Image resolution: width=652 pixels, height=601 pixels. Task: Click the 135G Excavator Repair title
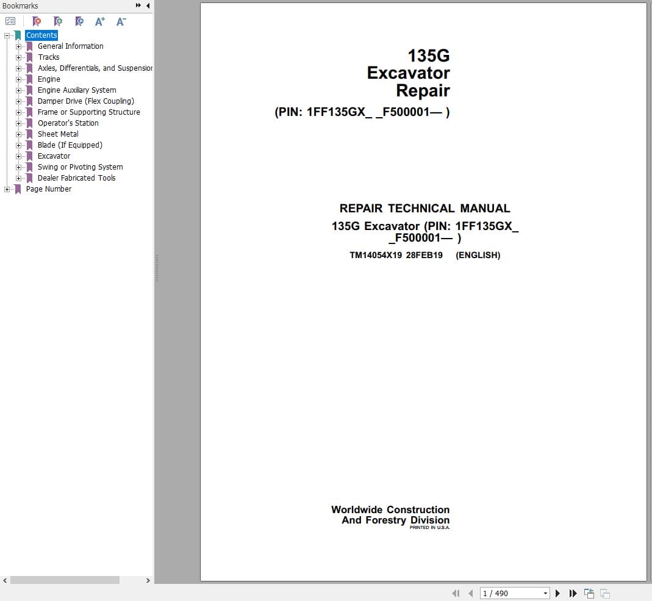[408, 73]
